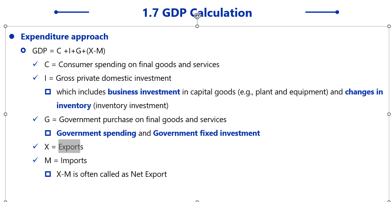
Task: Click the bottom-center resize handle of text box
Action: click(197, 201)
